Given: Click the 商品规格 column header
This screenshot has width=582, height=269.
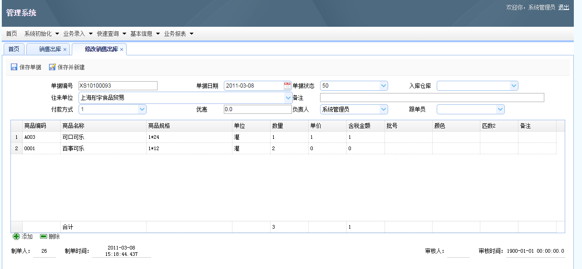Looking at the screenshot, I should pyautogui.click(x=189, y=126).
